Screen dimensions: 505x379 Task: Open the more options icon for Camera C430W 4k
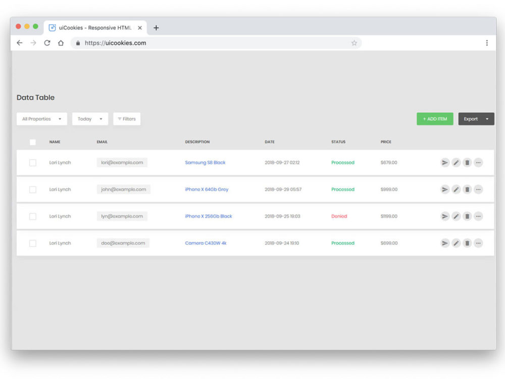tap(478, 243)
